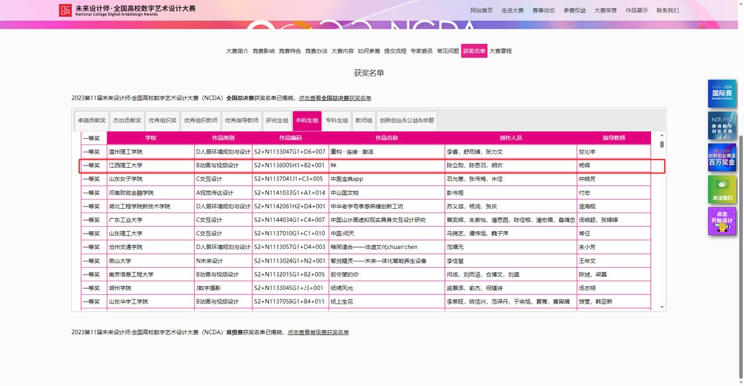This screenshot has width=744, height=386.
Task: Open 联系我们 navigation item
Action: (668, 11)
